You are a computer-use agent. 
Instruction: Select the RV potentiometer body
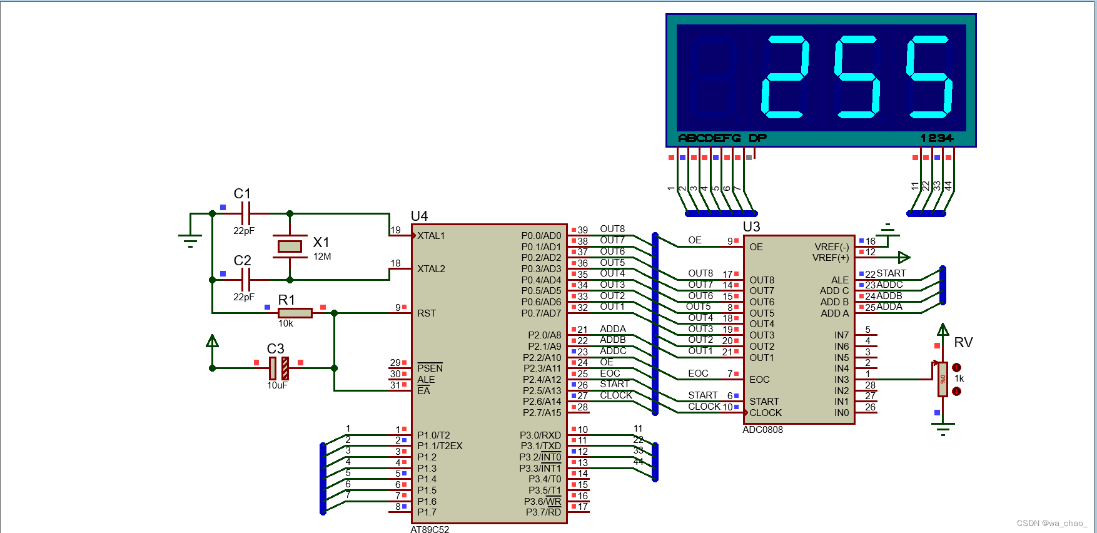coord(943,379)
